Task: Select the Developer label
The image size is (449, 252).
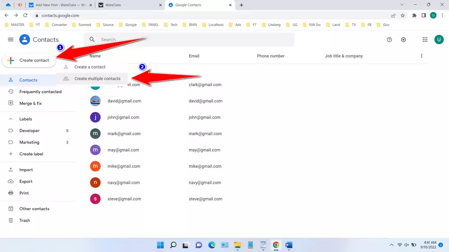Action: (30, 131)
